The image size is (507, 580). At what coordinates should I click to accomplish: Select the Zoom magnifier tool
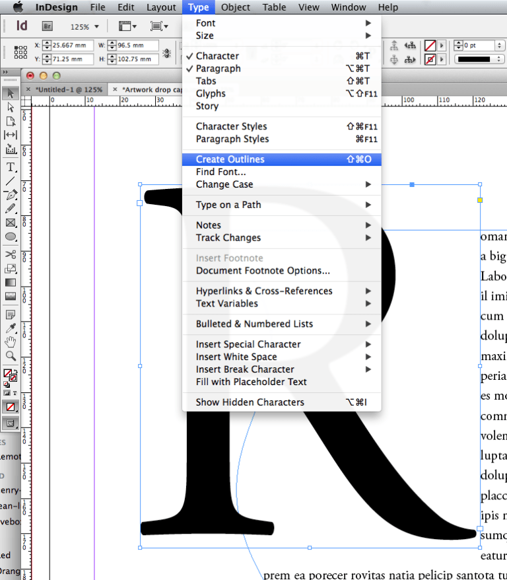(x=11, y=355)
